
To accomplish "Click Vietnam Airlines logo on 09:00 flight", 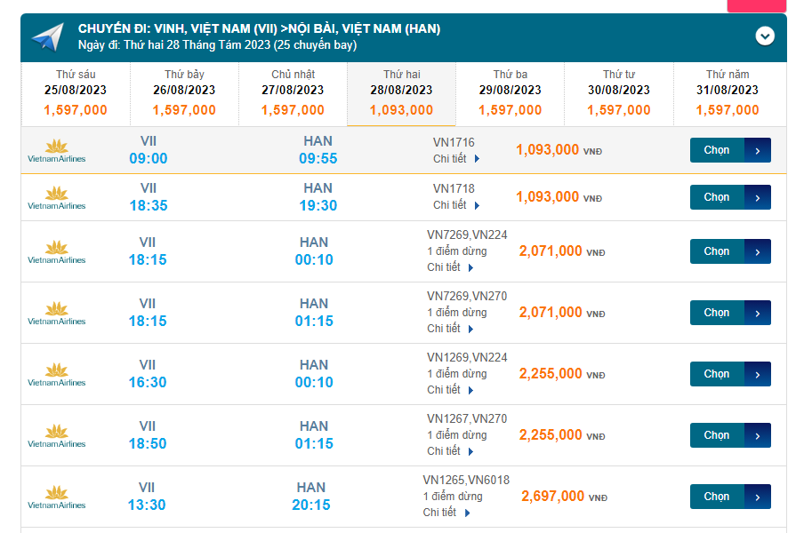I will 57,151.
